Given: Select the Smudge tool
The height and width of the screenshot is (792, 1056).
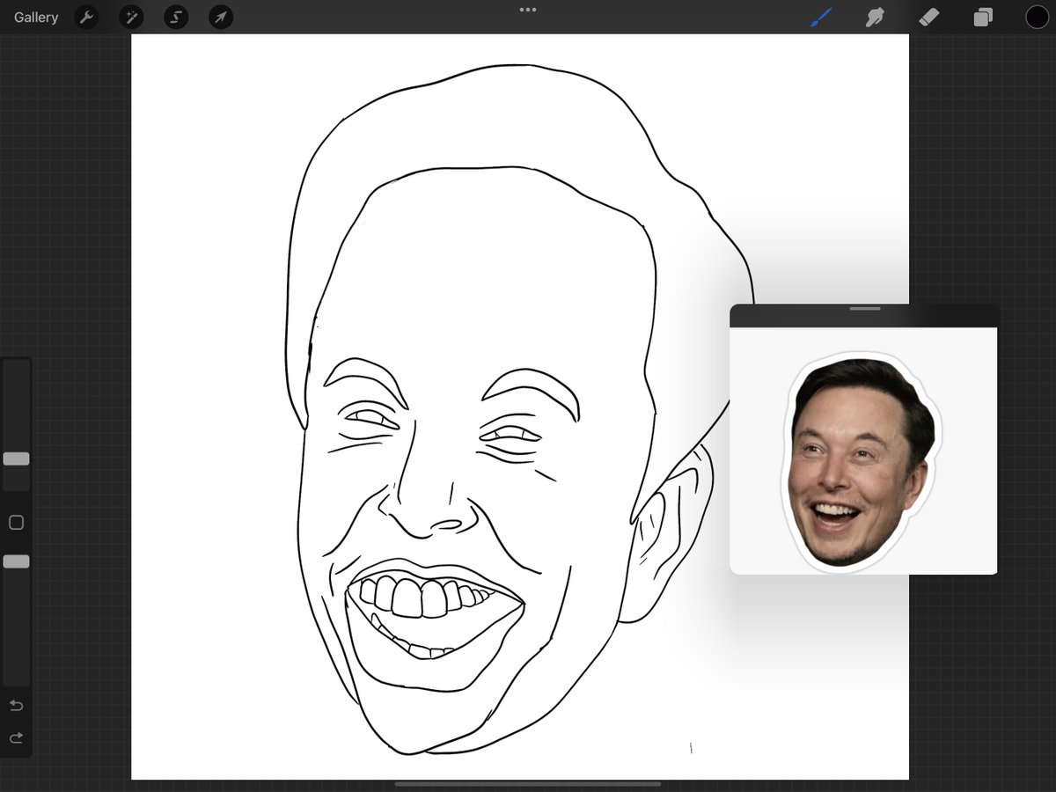Looking at the screenshot, I should pos(875,17).
